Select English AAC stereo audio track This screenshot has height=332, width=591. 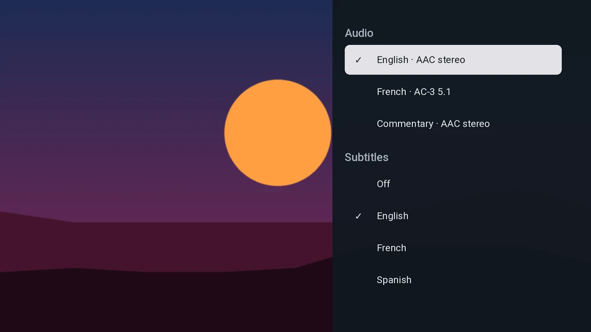[x=453, y=59]
